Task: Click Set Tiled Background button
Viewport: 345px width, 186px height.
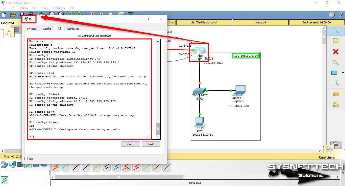Action: tap(204, 22)
